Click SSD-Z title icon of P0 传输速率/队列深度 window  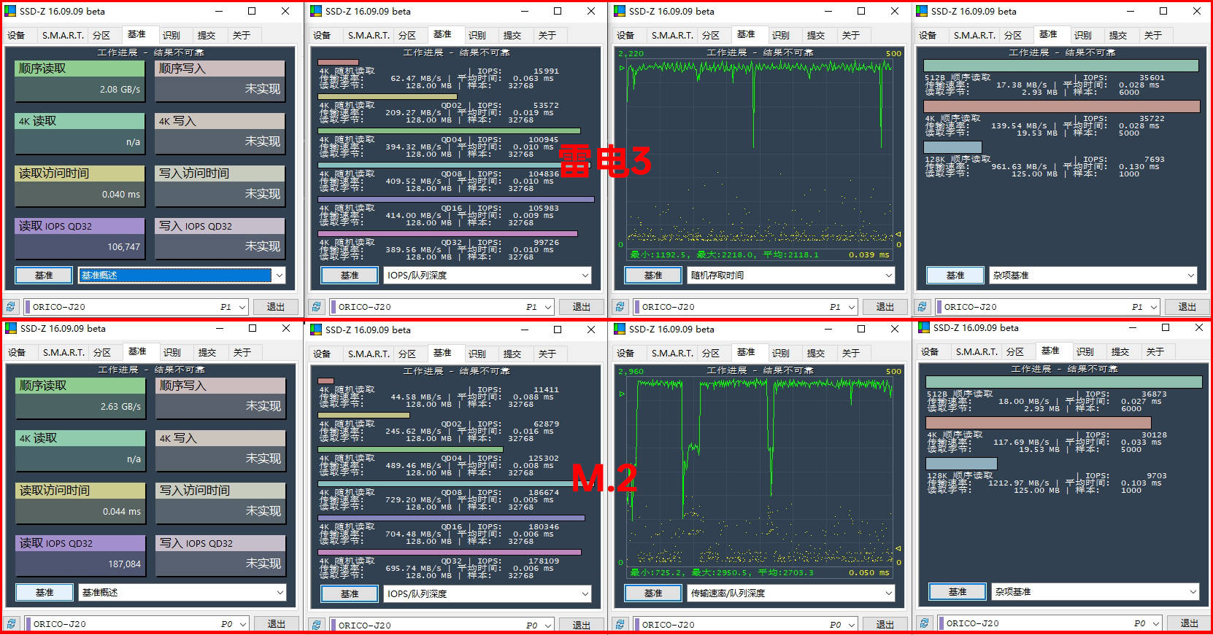620,329
